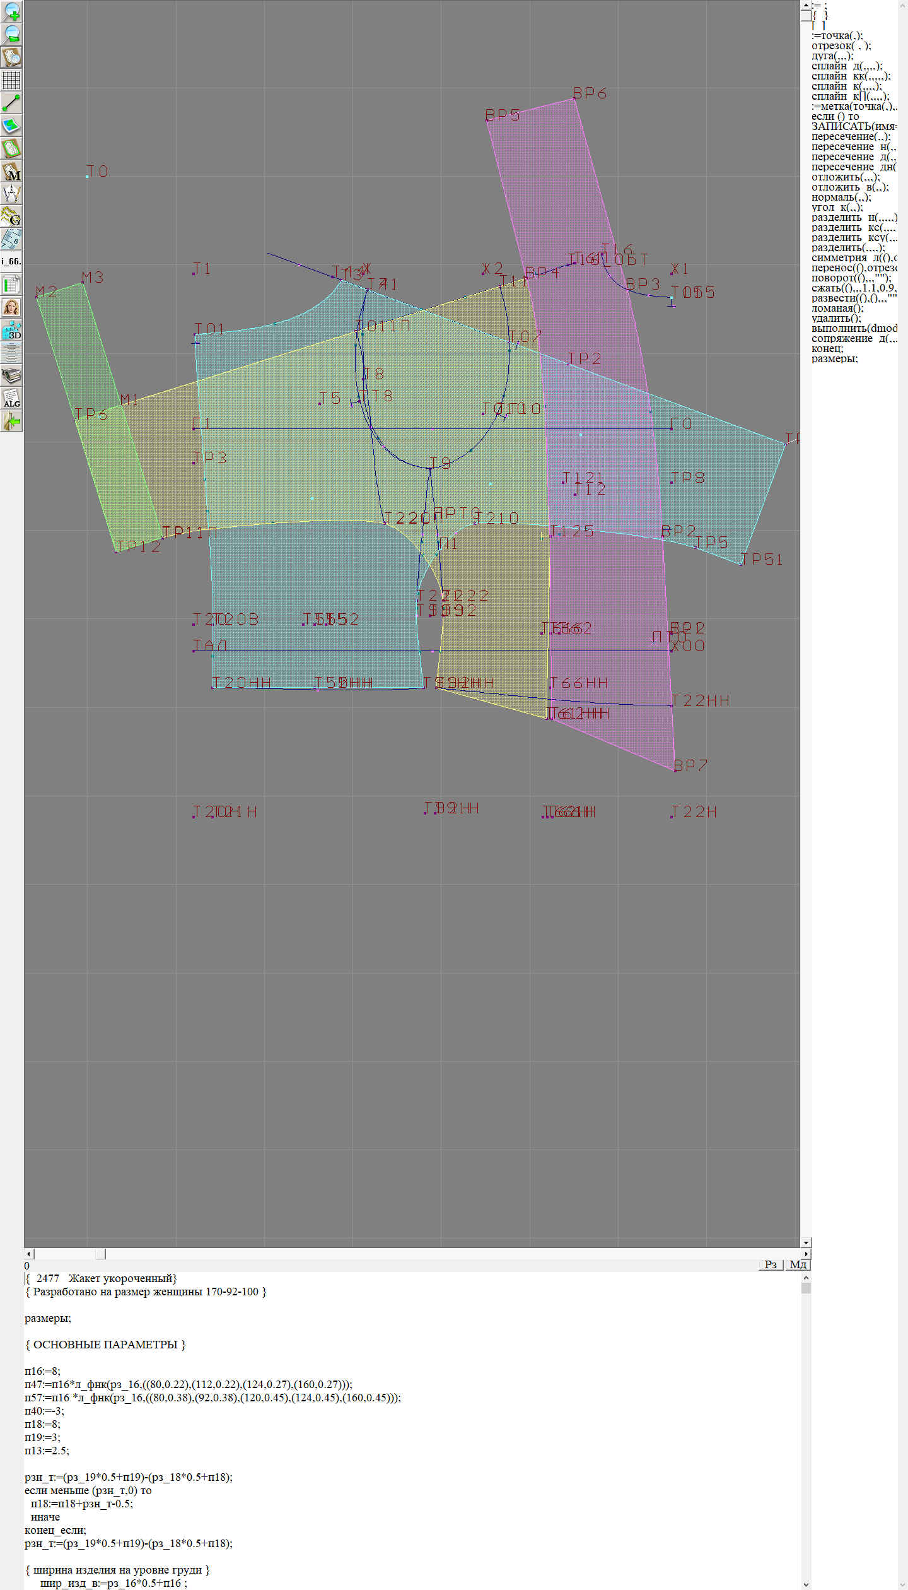
Task: Select 'пересечение(,,);' in the operator list
Action: 851,136
